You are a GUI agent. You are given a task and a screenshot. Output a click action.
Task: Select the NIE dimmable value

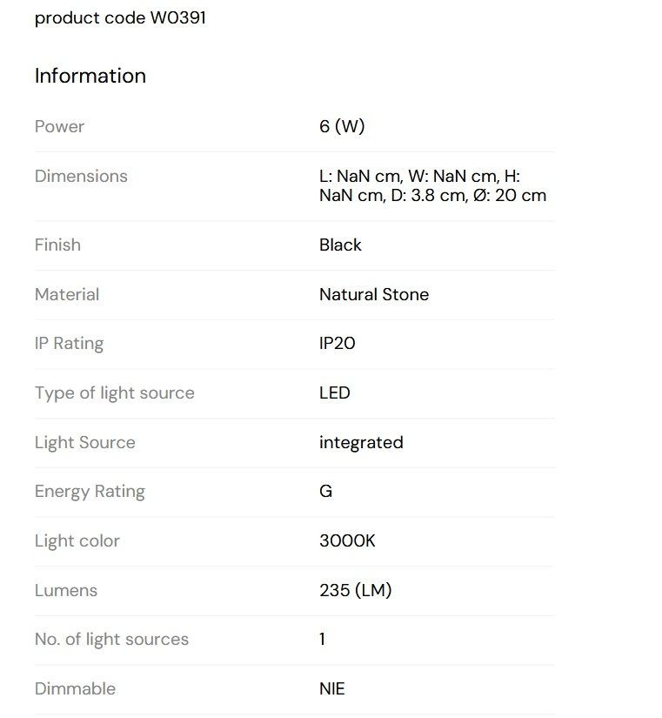pos(332,688)
